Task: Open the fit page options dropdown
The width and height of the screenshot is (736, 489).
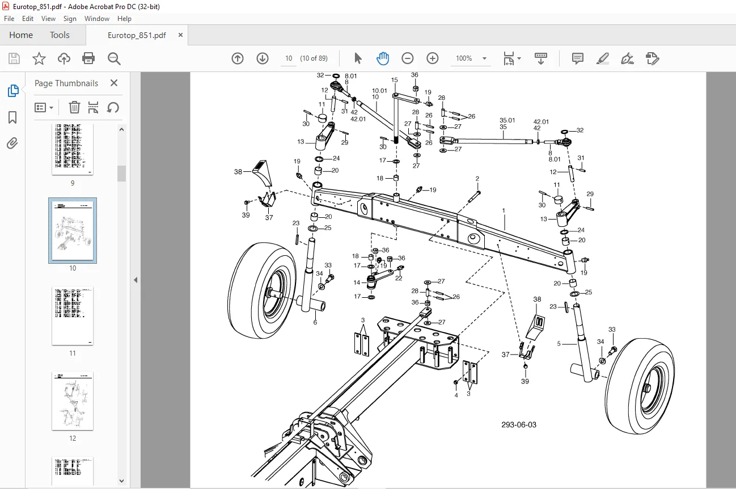Action: point(512,58)
